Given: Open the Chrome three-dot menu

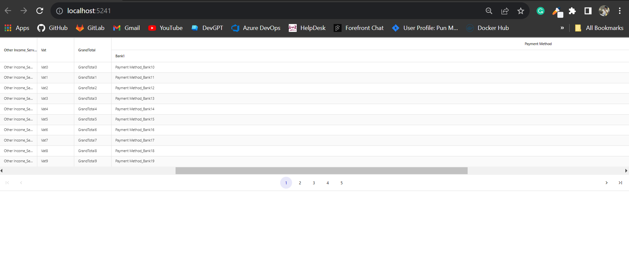Looking at the screenshot, I should (x=620, y=11).
